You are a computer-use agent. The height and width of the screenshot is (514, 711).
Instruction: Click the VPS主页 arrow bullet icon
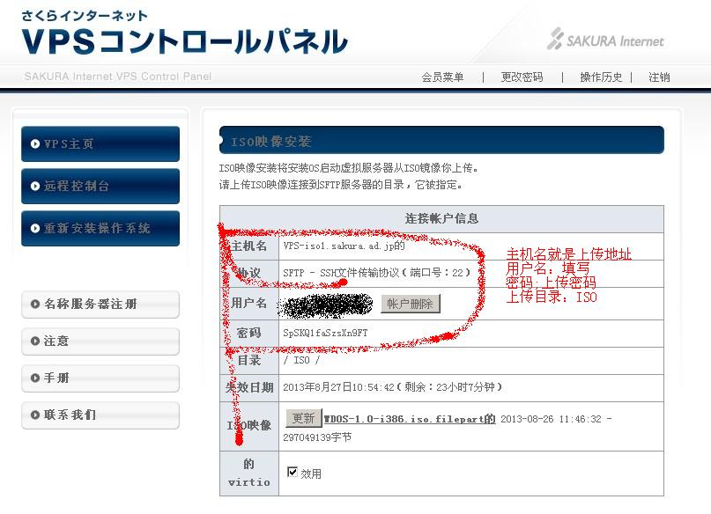click(x=35, y=144)
